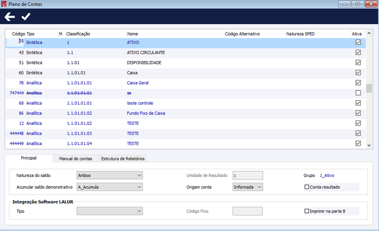Click the scroll up arrow of the grid
The height and width of the screenshot is (231, 379).
pos(369,33)
